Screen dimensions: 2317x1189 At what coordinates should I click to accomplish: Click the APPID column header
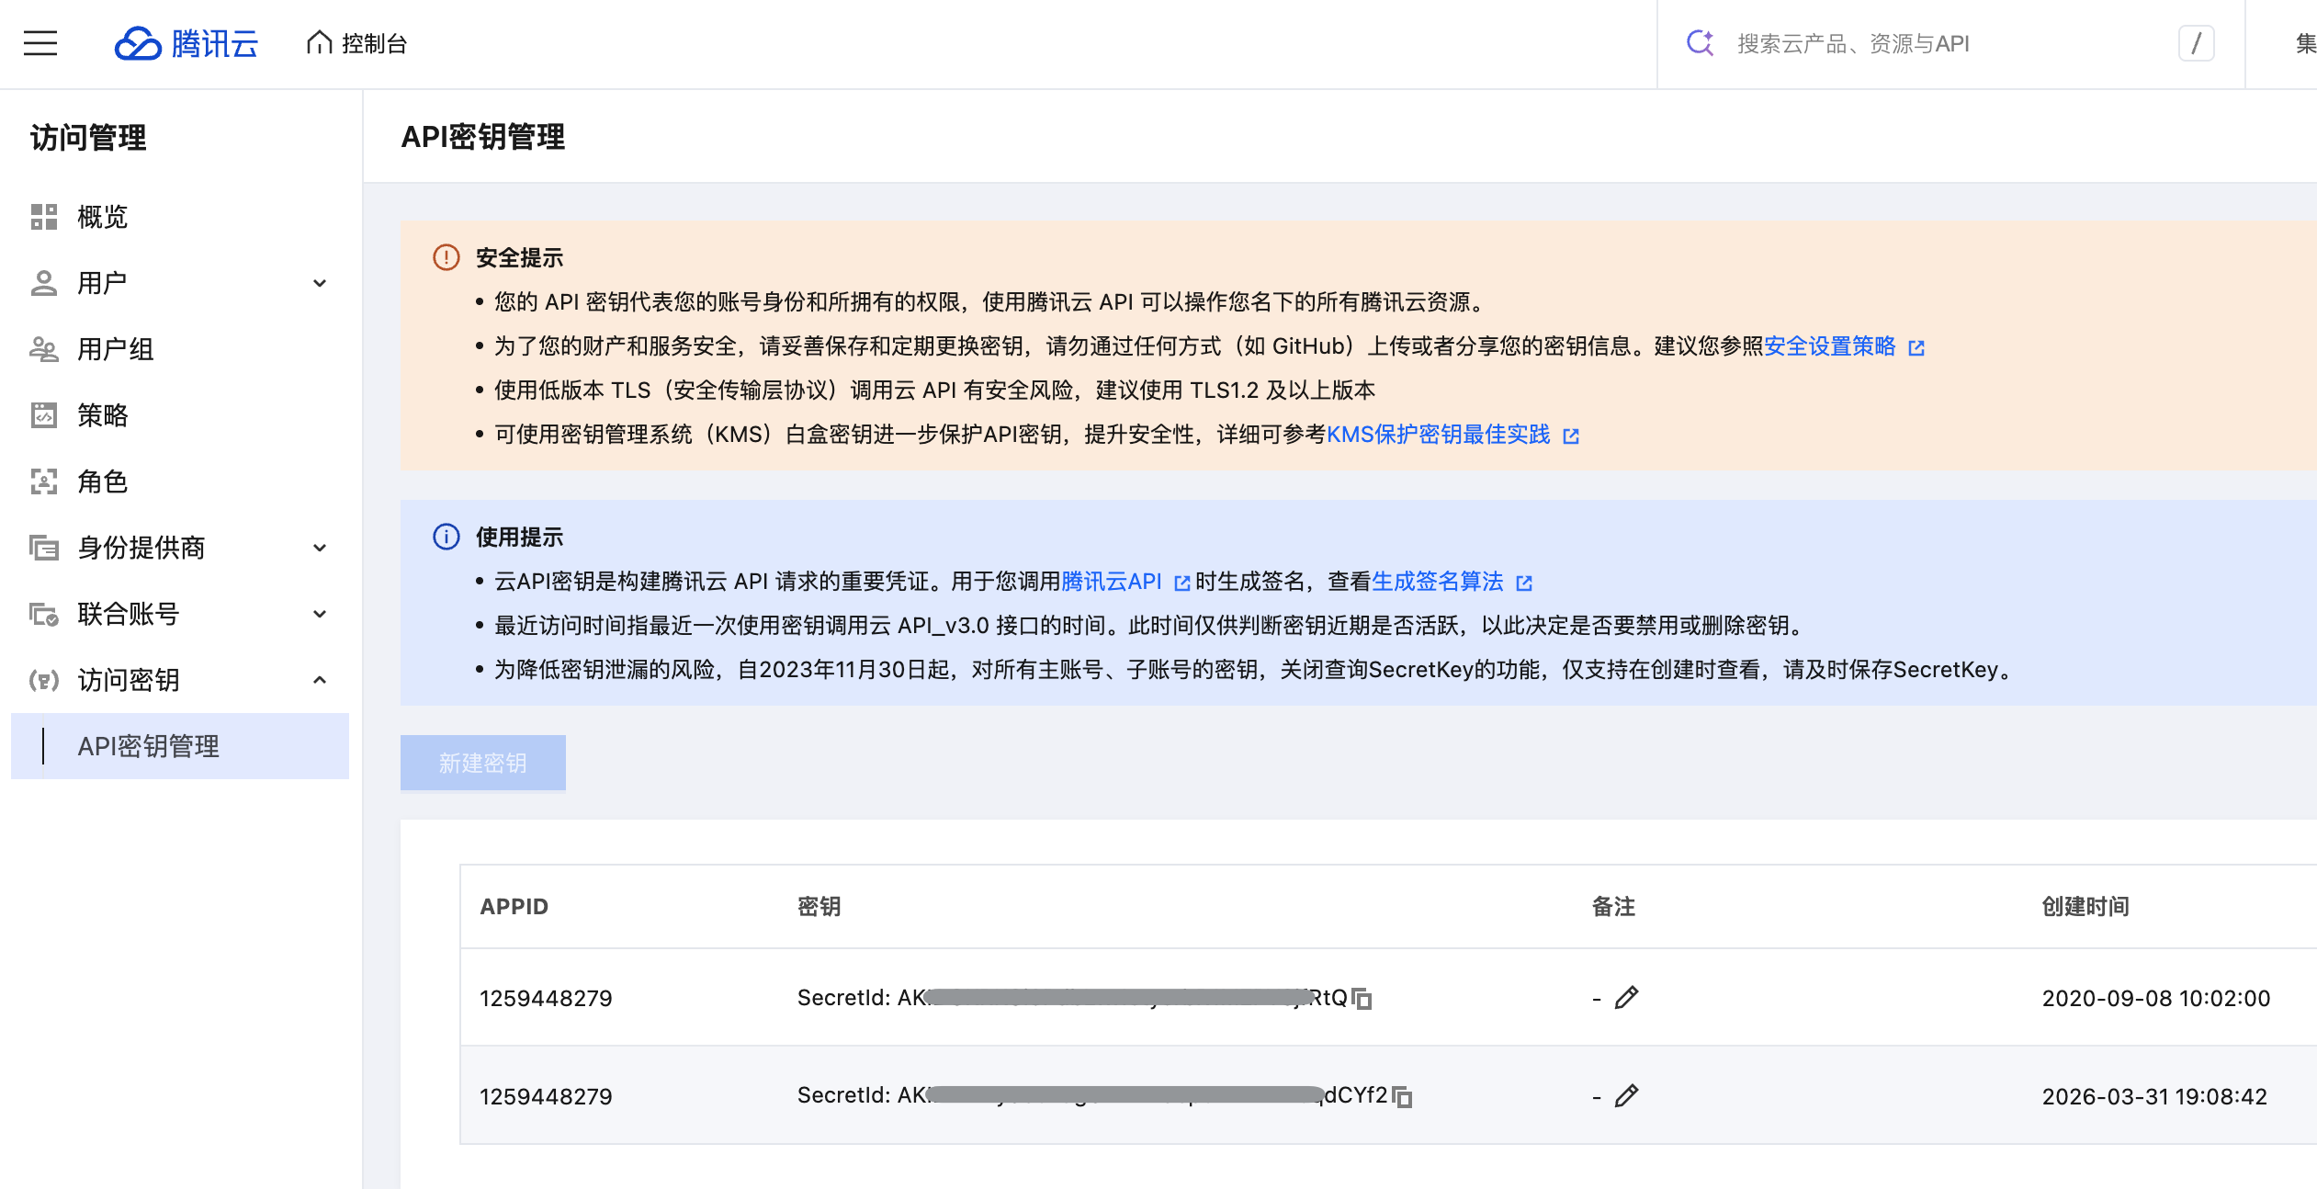[x=514, y=907]
